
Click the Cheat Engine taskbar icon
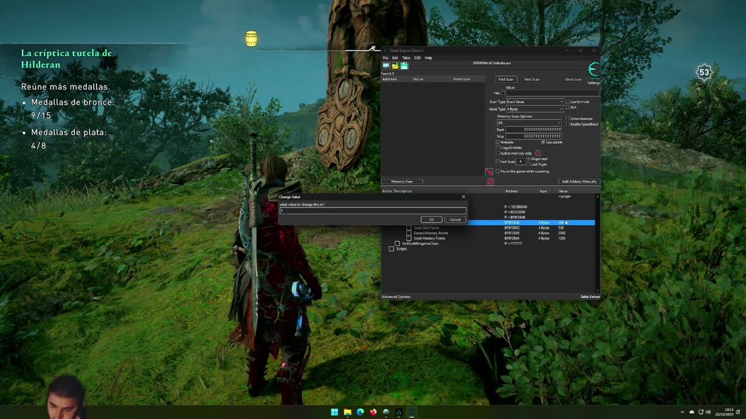(411, 412)
